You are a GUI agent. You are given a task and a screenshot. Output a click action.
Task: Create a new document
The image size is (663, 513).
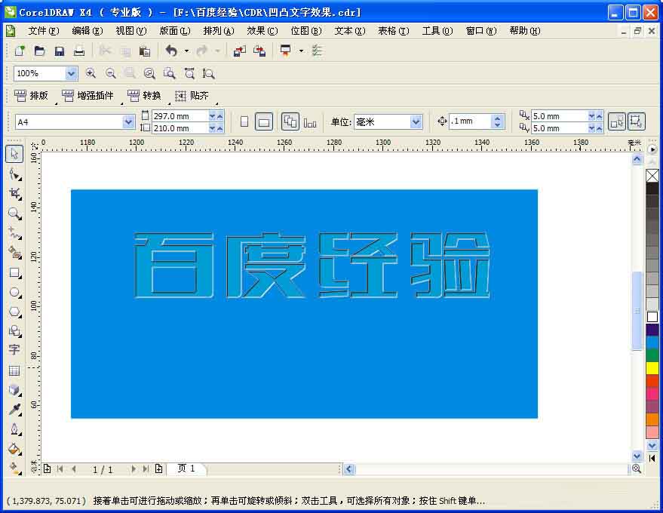pyautogui.click(x=20, y=51)
